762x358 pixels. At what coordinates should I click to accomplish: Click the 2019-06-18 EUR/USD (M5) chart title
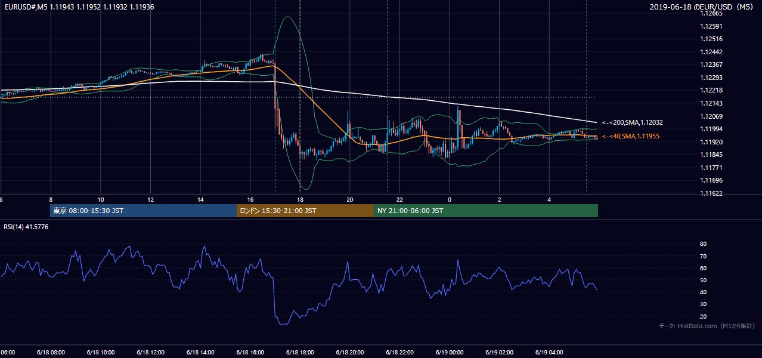pos(702,7)
